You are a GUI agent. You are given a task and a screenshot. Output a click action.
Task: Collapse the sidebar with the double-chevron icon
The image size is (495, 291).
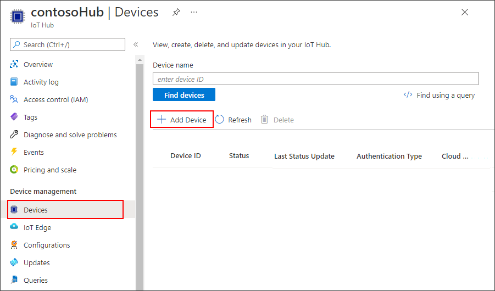tap(136, 44)
